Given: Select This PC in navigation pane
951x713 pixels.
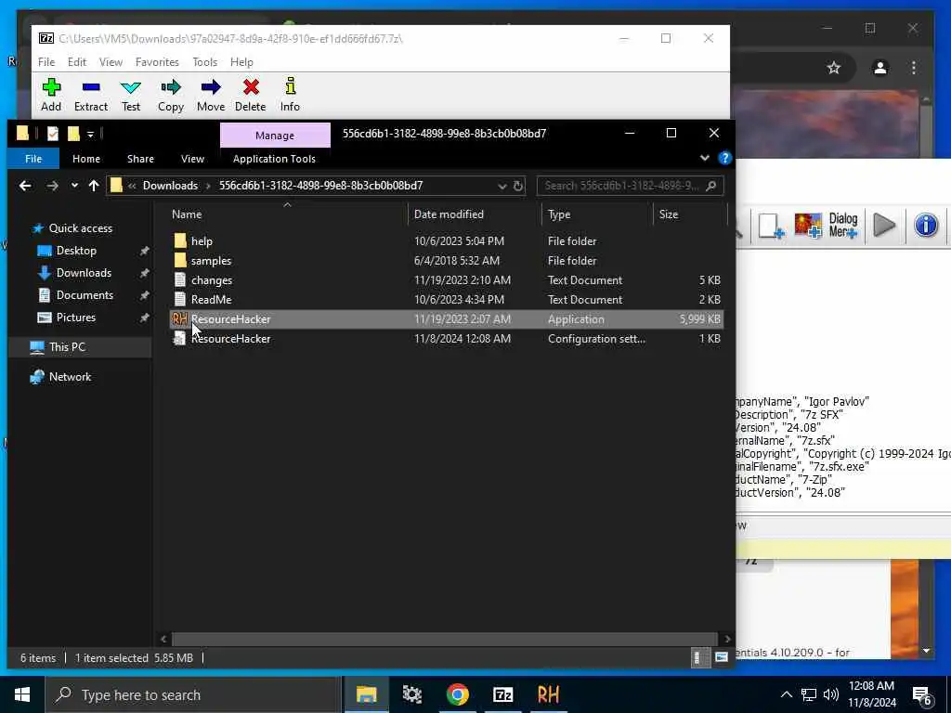Looking at the screenshot, I should click(67, 347).
